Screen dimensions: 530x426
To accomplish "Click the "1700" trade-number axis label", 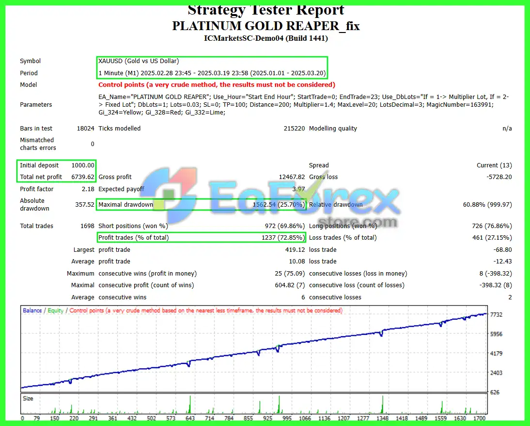I will [479, 418].
